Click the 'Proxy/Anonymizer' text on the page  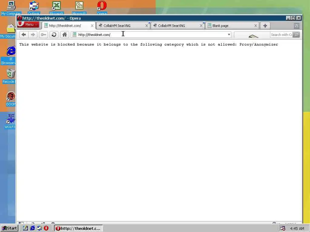tap(259, 45)
